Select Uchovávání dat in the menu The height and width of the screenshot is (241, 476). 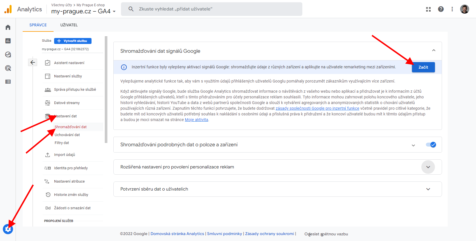(67, 135)
